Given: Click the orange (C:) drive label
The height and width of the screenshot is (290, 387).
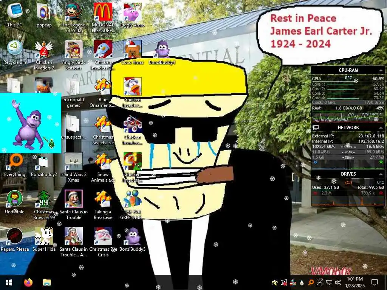Looking at the screenshot, I should 348,182.
